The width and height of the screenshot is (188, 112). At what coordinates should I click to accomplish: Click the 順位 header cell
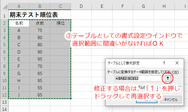coord(61,23)
